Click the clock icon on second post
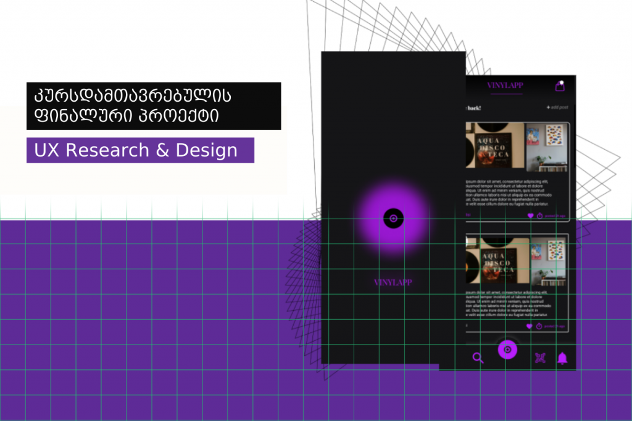The height and width of the screenshot is (421, 632). [x=539, y=326]
